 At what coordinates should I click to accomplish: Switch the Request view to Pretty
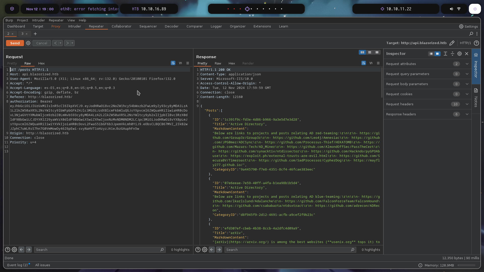[12, 63]
